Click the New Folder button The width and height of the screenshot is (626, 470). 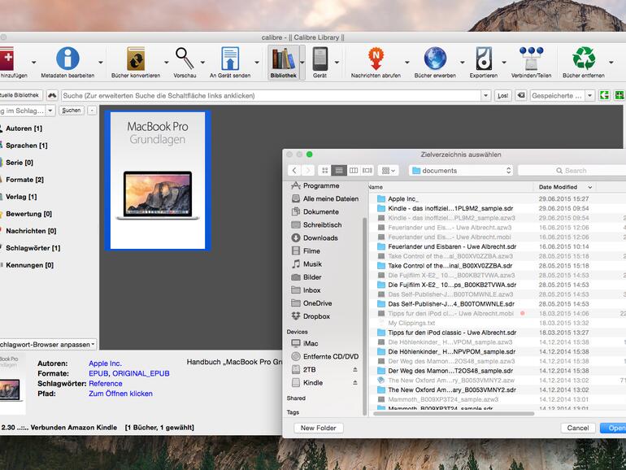coord(320,428)
